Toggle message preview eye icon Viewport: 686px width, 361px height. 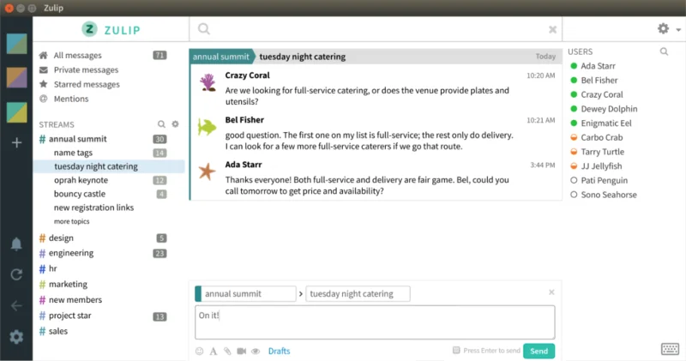click(256, 351)
